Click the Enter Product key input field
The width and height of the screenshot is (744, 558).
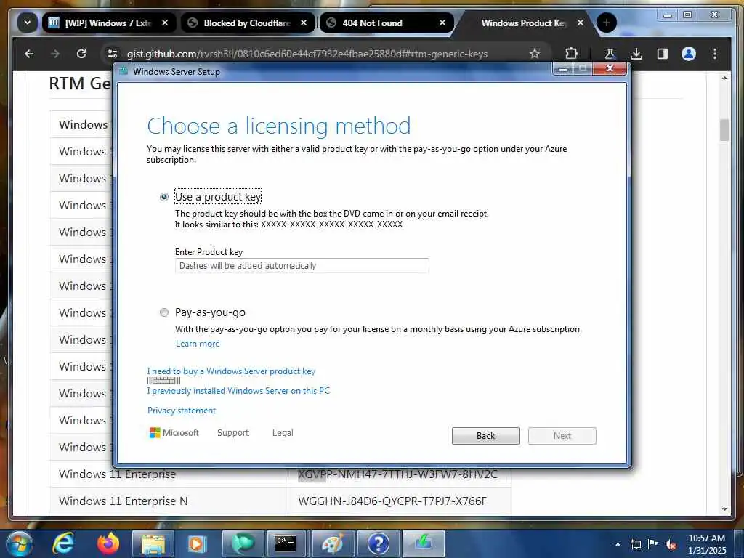tap(302, 266)
